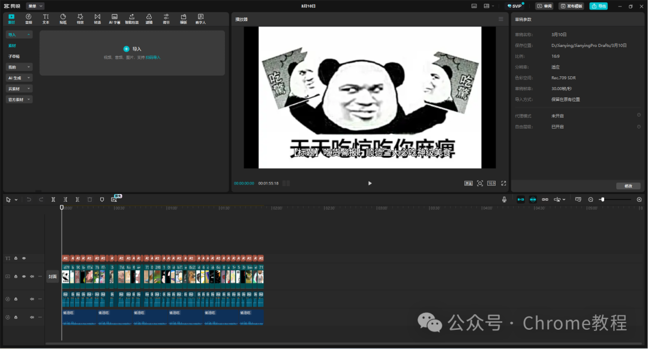Toggle auto snapping in the timeline toolbar
The width and height of the screenshot is (648, 349).
tap(533, 199)
